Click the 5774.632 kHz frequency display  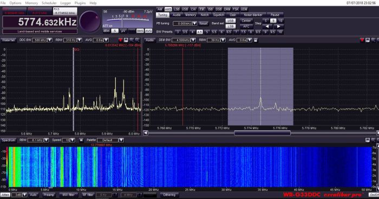pyautogui.click(x=40, y=22)
